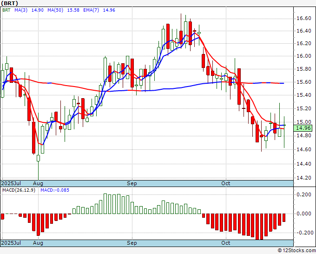Click the MACD(26,12,9) indicator label
Viewport: 316px width, 254px height.
click(19, 190)
